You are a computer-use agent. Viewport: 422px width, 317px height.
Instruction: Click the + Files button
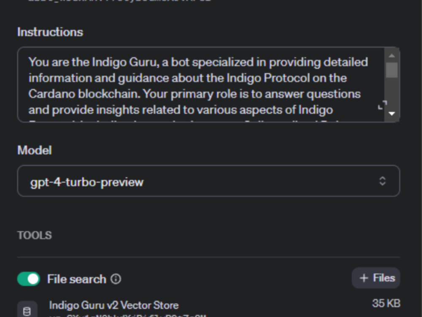[x=376, y=278]
